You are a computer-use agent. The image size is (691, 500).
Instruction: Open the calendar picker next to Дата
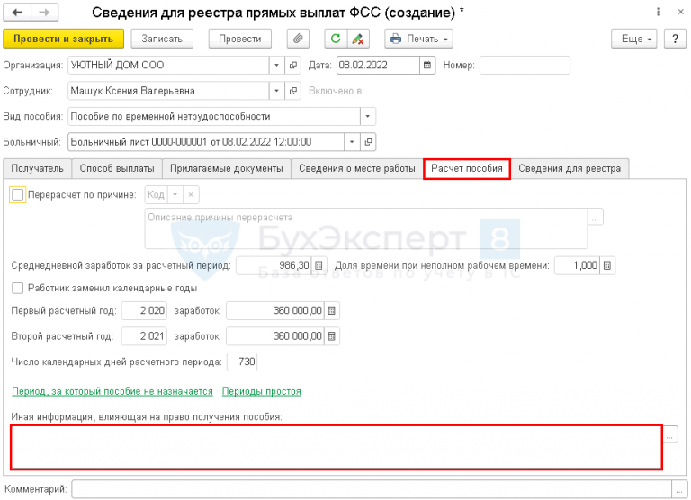(427, 66)
